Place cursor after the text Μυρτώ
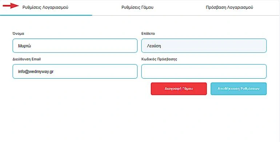Image resolution: width=280 pixels, height=142 pixels. click(x=32, y=46)
